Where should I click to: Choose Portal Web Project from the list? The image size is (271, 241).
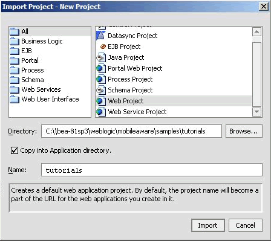135,68
